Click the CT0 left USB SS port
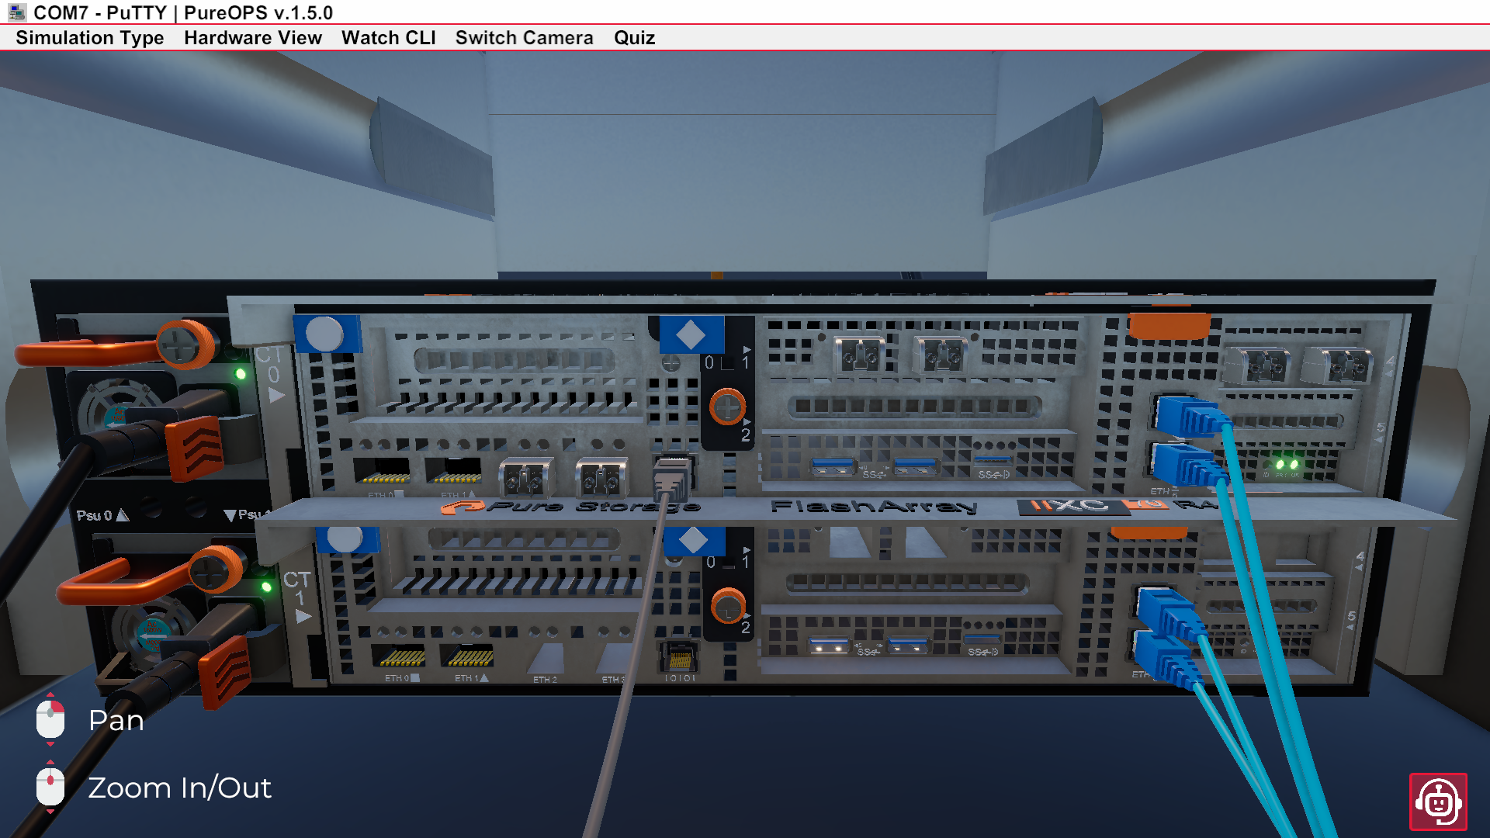The width and height of the screenshot is (1490, 838). pyautogui.click(x=833, y=468)
